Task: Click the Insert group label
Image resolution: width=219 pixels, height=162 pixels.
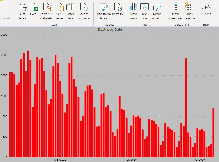Action: [x=146, y=25]
